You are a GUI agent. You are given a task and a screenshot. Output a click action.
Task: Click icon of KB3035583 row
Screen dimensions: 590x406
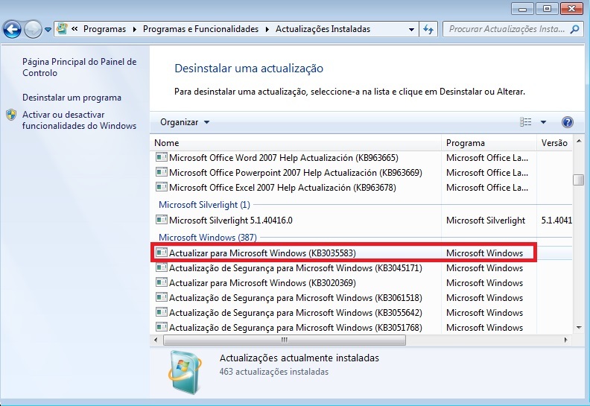click(162, 252)
